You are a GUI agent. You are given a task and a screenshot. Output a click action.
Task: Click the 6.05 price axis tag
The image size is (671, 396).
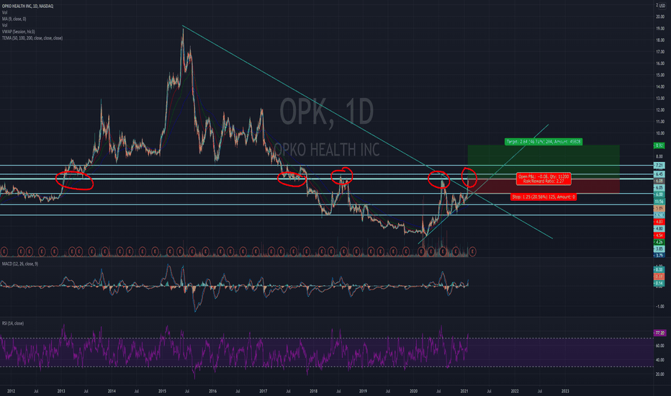click(x=659, y=187)
